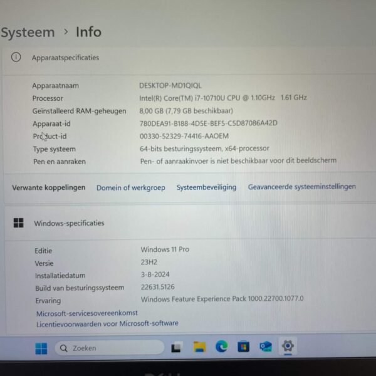Open the Windows Start menu
Viewport: 376px width, 376px height.
click(x=41, y=348)
